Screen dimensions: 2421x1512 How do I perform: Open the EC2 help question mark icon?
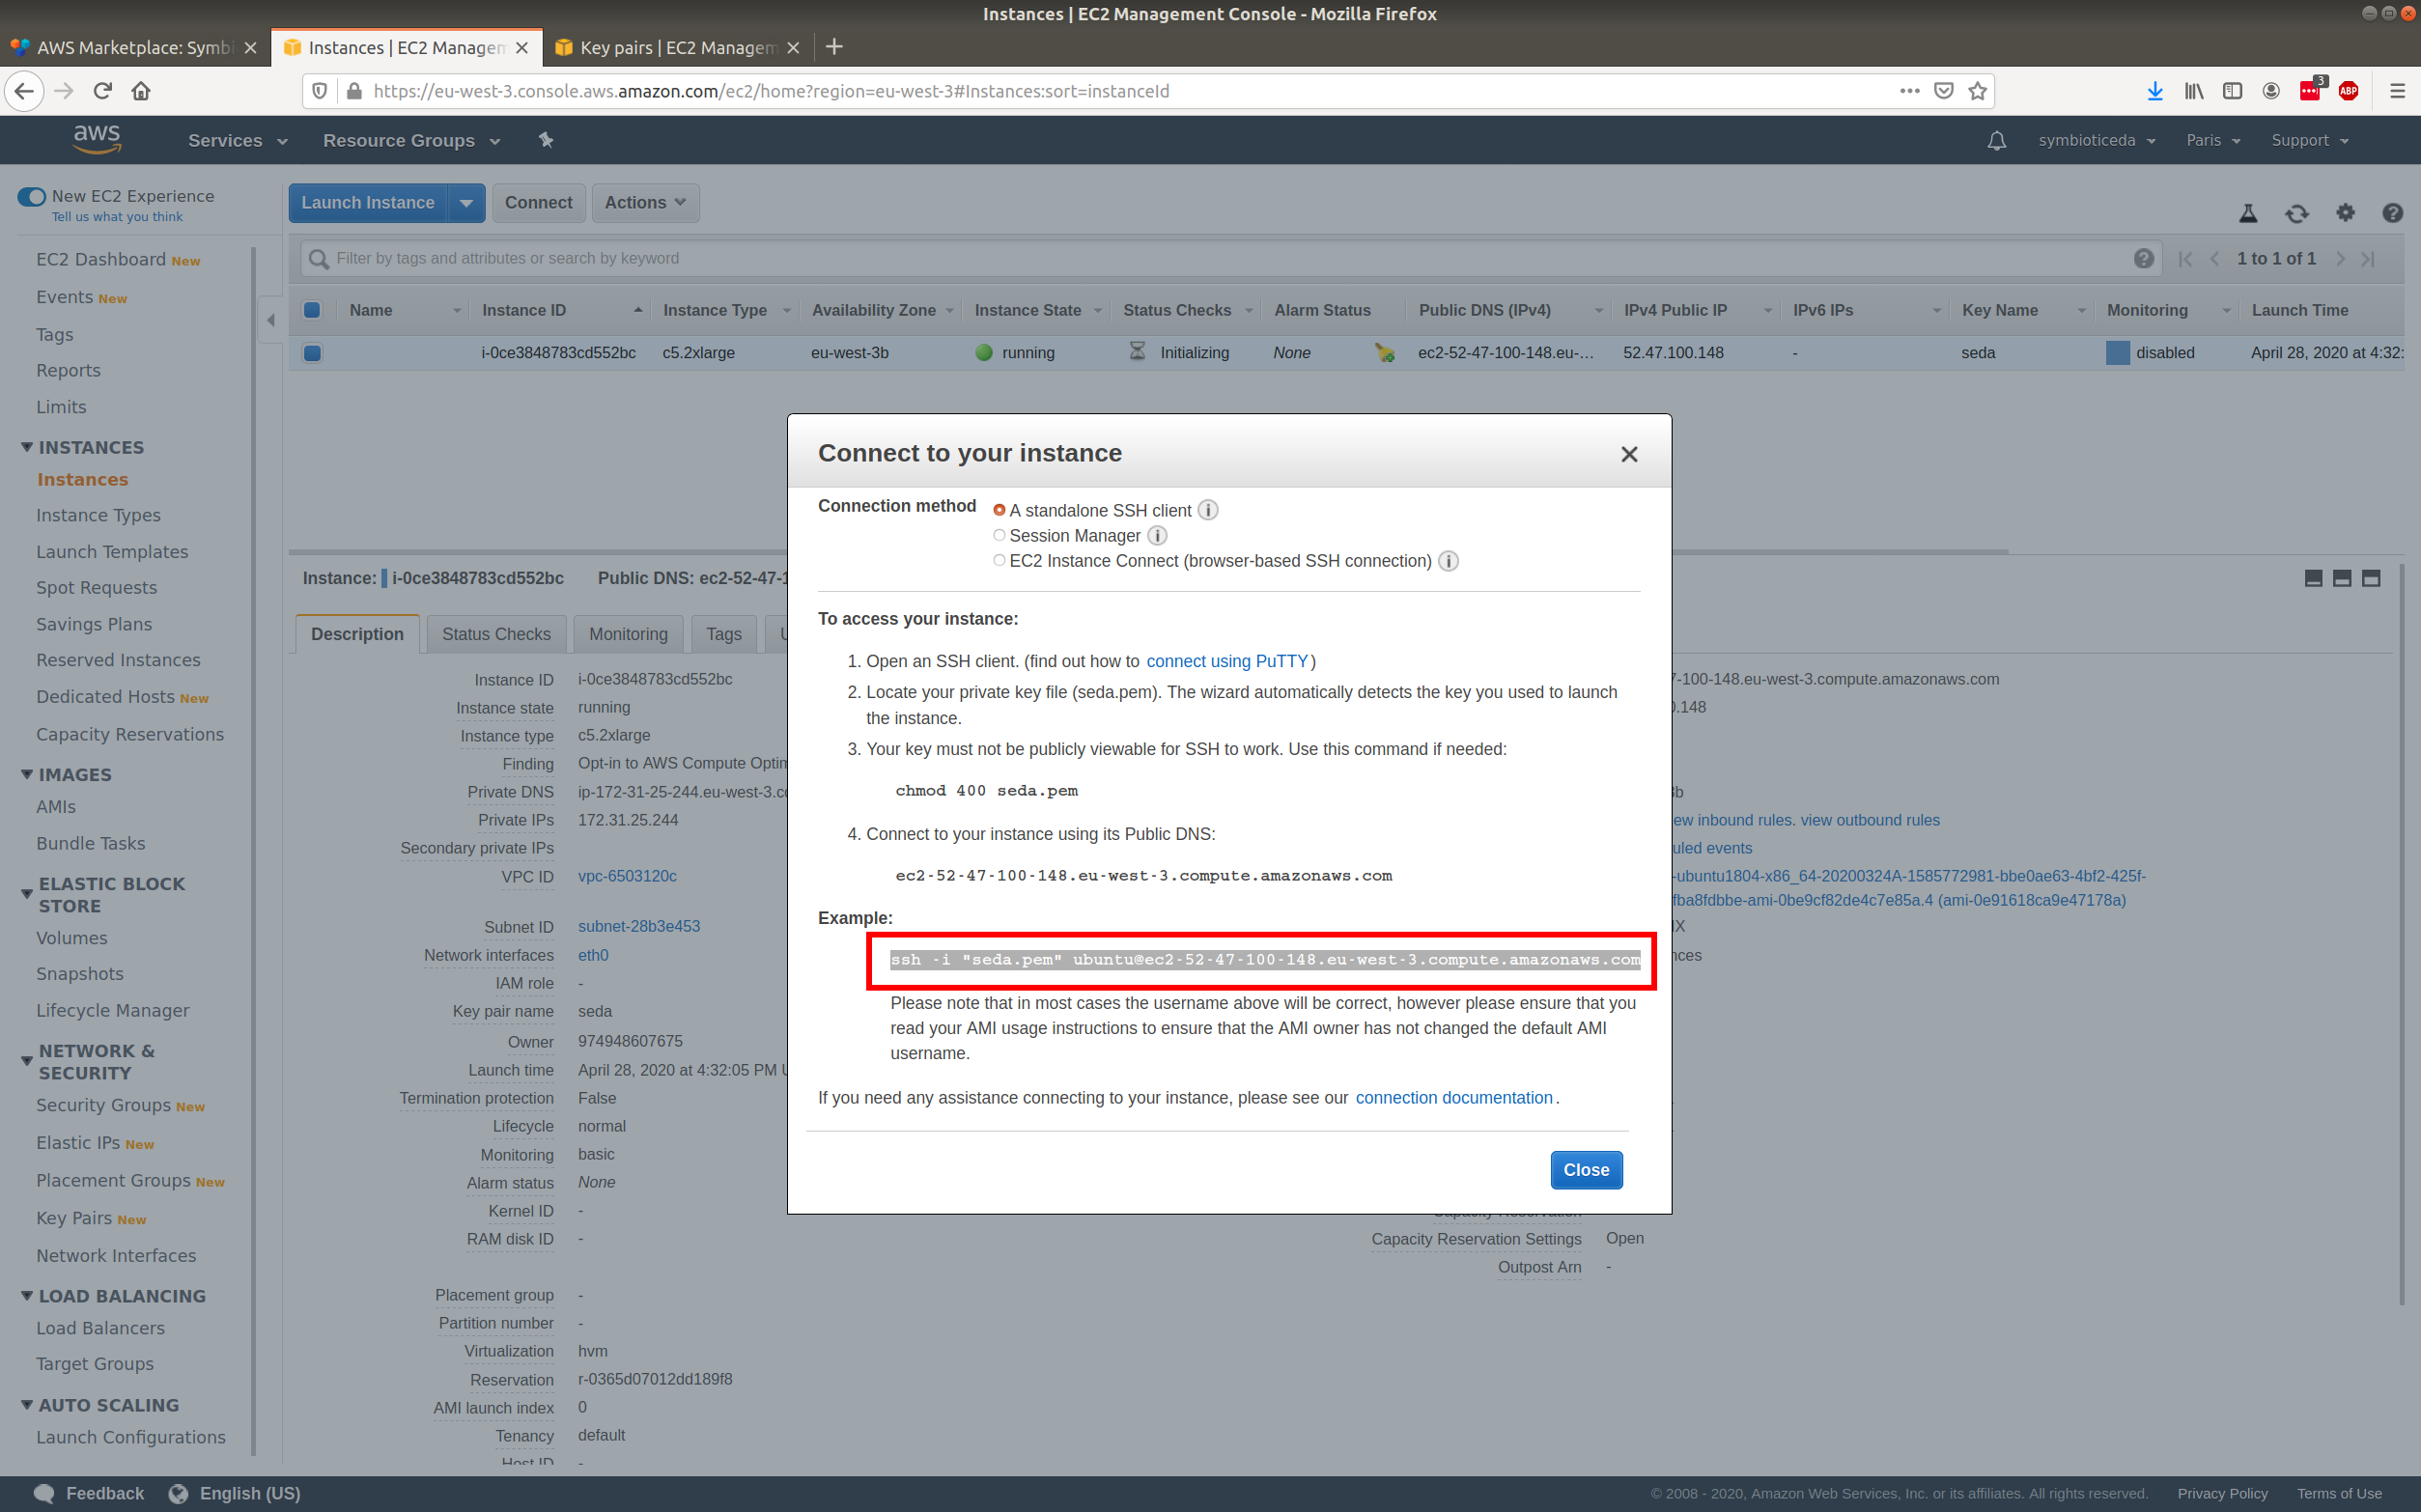tap(2392, 213)
